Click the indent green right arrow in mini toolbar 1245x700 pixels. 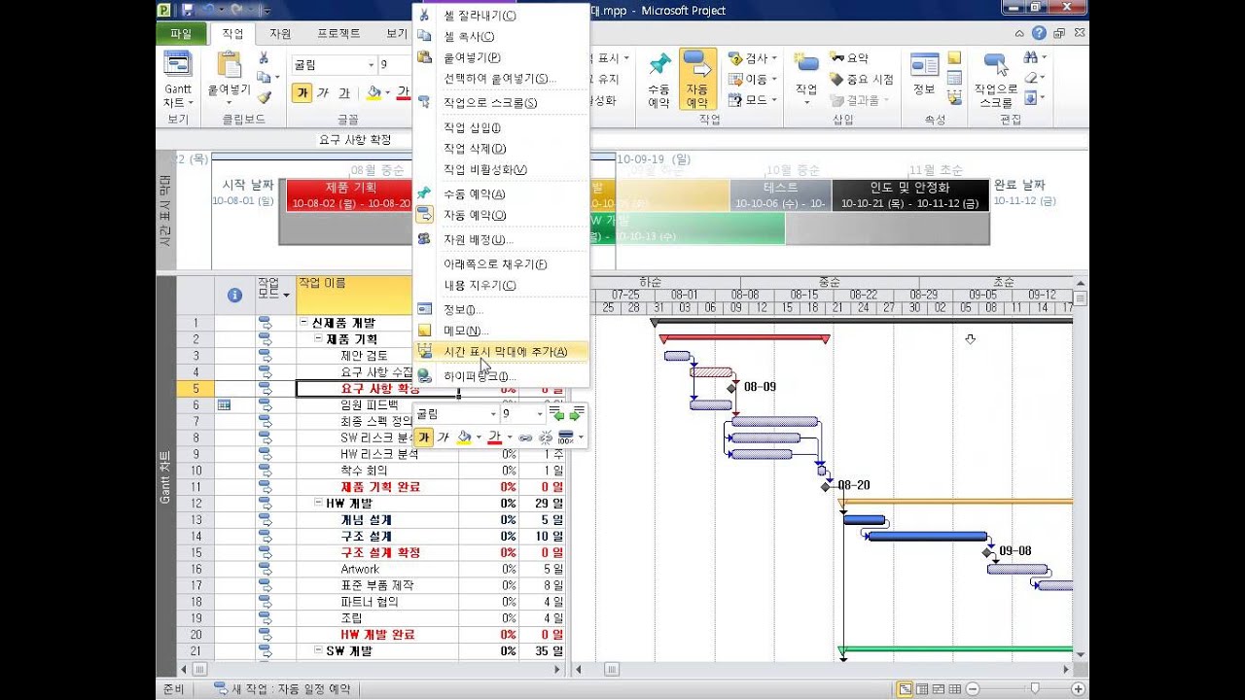click(576, 414)
